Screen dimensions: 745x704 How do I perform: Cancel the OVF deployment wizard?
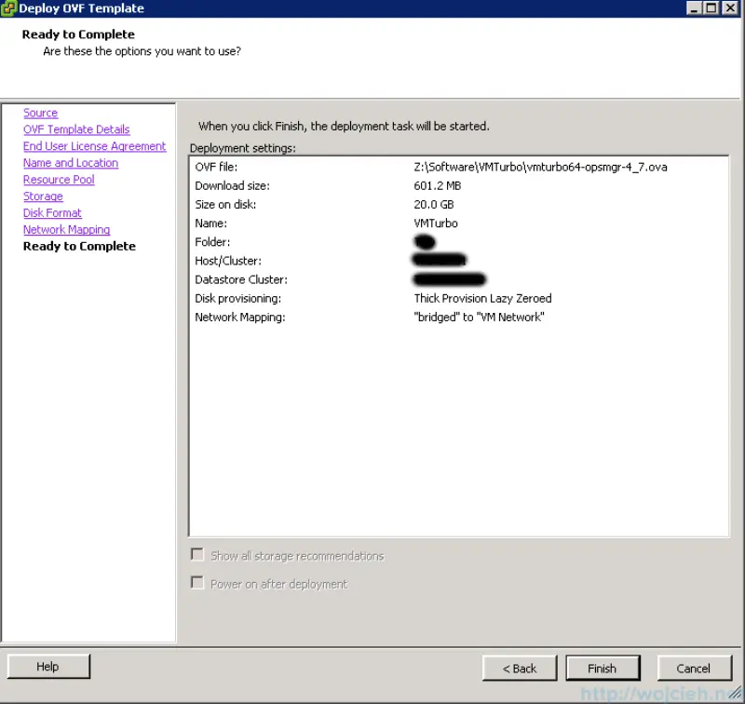[x=695, y=668]
